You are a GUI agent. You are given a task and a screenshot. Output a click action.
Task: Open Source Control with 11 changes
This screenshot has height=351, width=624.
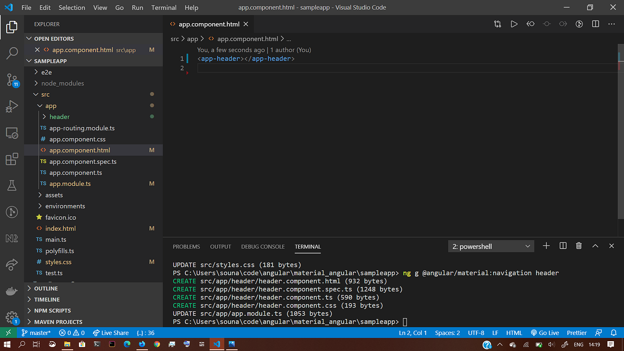pyautogui.click(x=12, y=81)
